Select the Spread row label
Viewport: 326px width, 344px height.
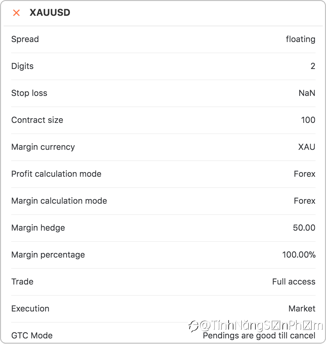[25, 39]
